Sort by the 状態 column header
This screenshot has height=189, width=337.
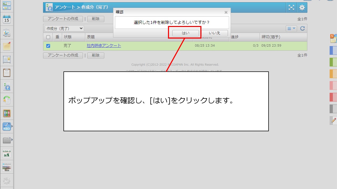point(68,37)
